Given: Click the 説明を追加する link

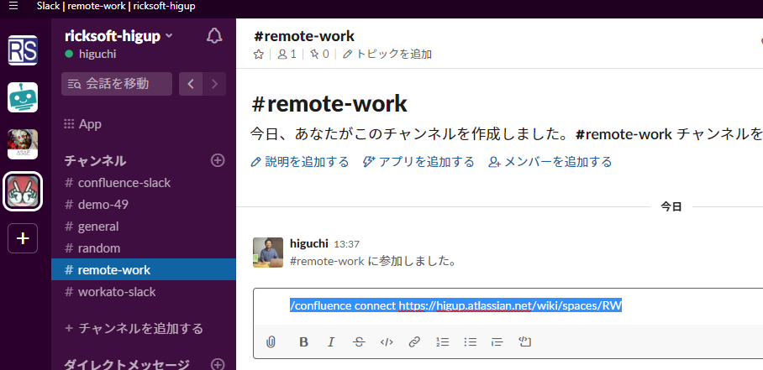Looking at the screenshot, I should click(300, 162).
